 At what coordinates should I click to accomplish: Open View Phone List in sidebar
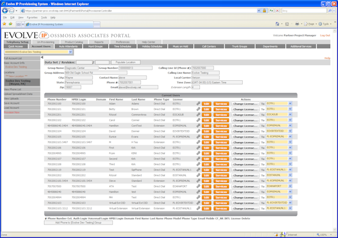point(12,89)
